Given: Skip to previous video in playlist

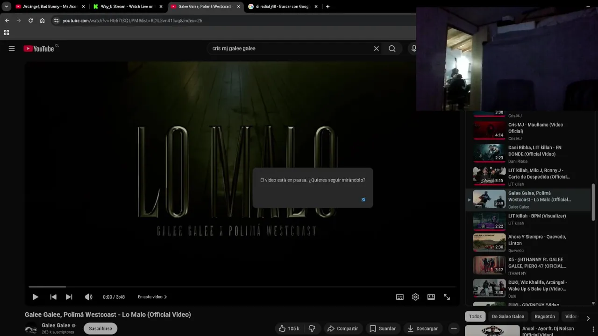Looking at the screenshot, I should pyautogui.click(x=53, y=297).
